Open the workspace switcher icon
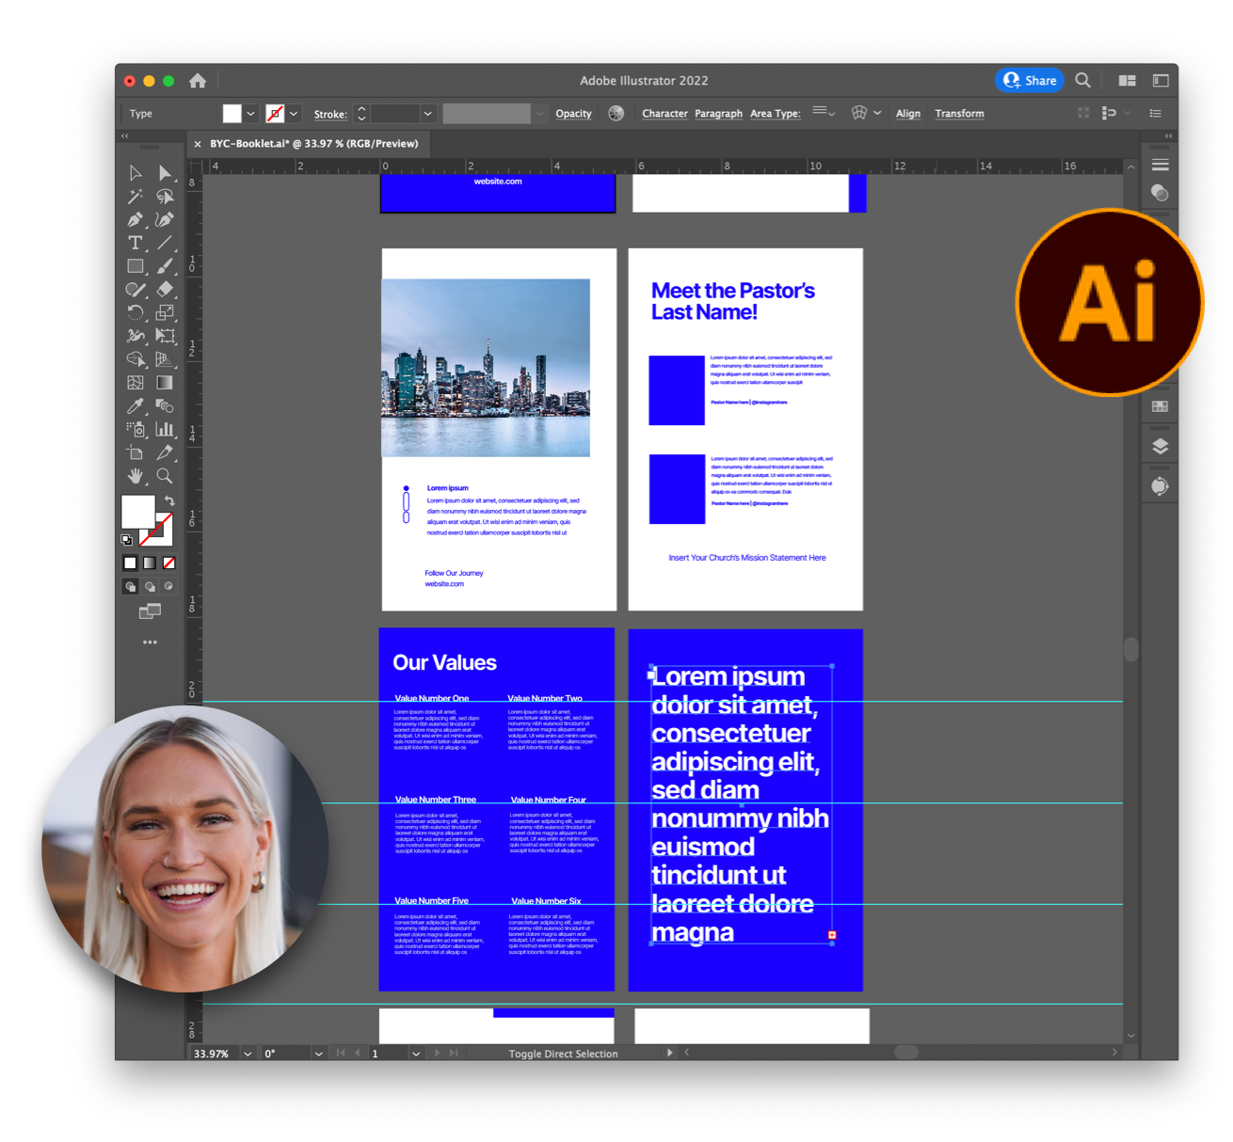 (x=1161, y=81)
